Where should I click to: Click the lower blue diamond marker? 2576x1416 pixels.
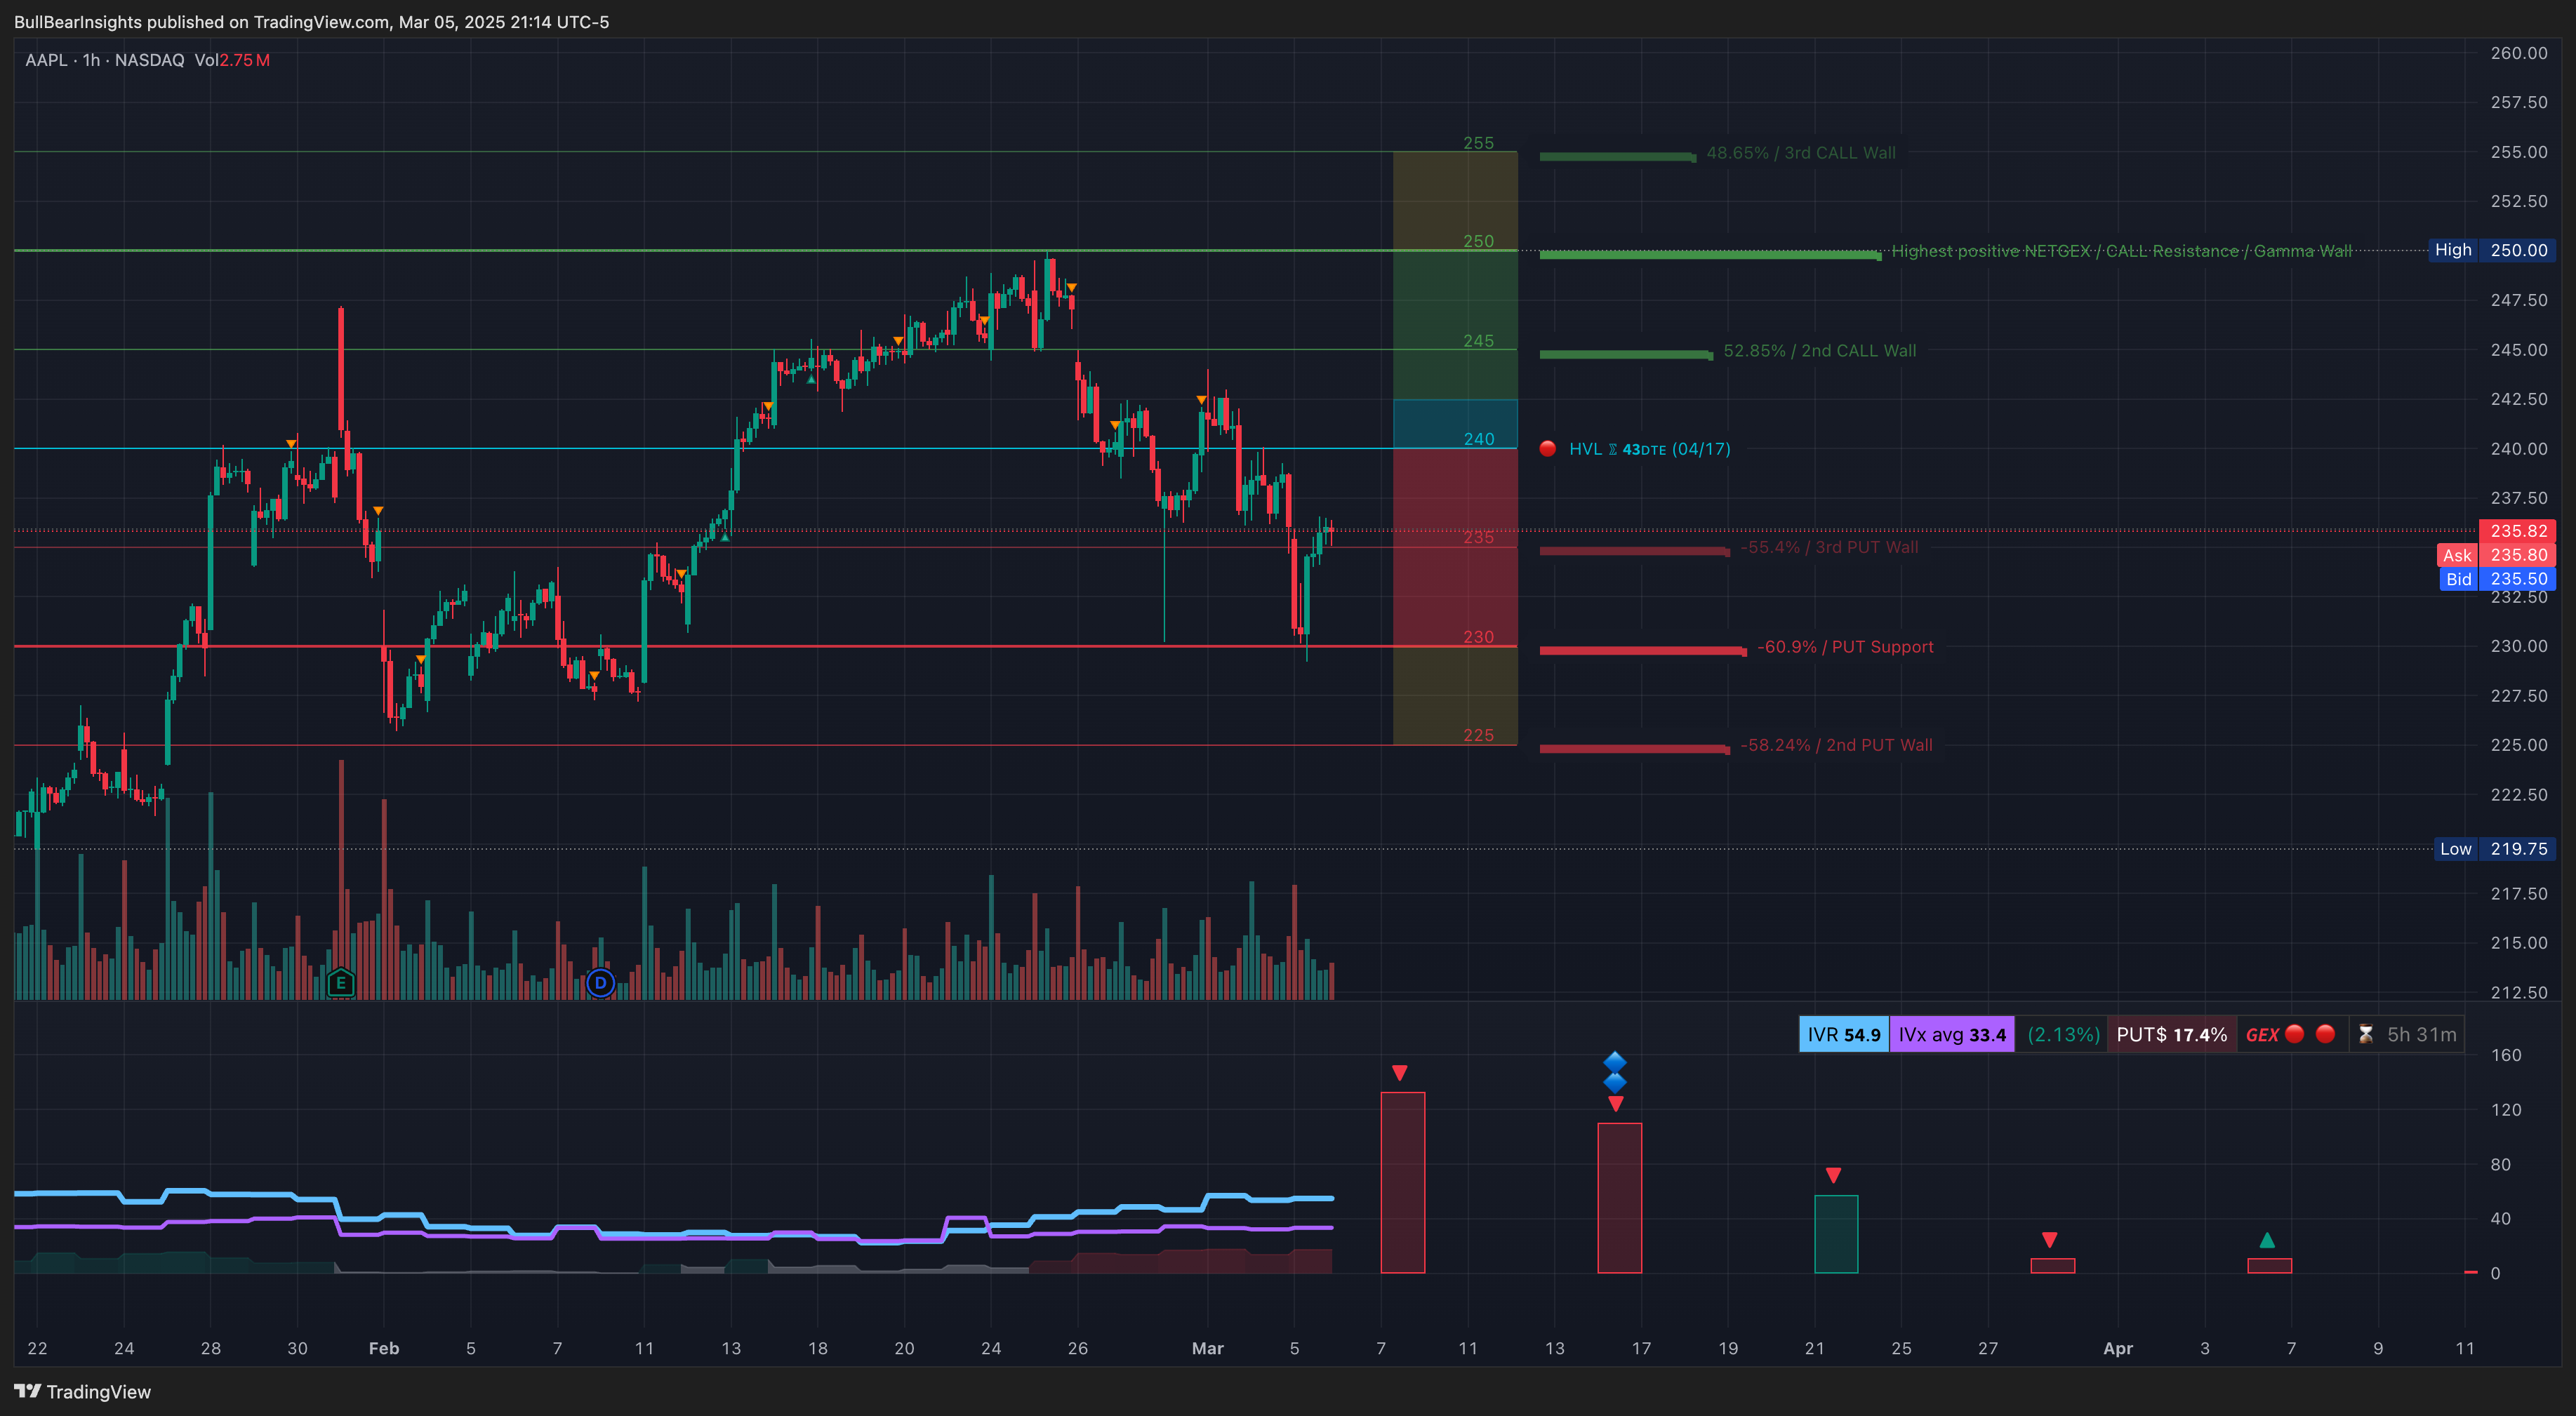(x=1615, y=1082)
